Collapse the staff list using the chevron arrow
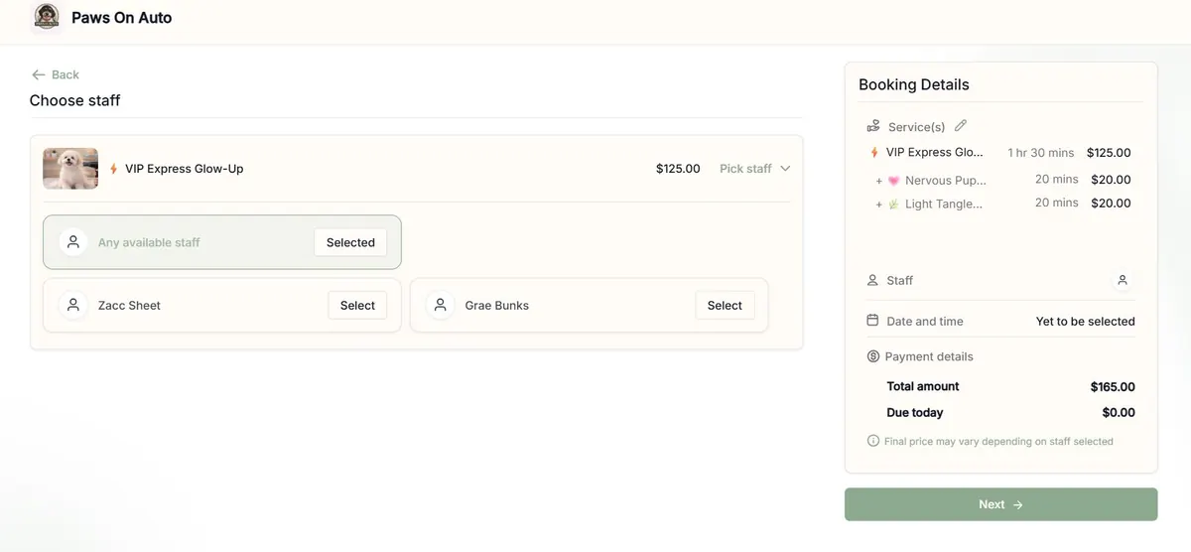 (785, 169)
